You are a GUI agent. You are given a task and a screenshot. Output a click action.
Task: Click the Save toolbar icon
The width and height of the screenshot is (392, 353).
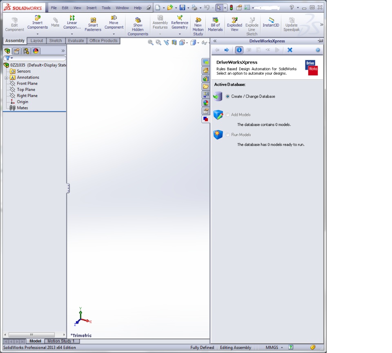pos(183,7)
